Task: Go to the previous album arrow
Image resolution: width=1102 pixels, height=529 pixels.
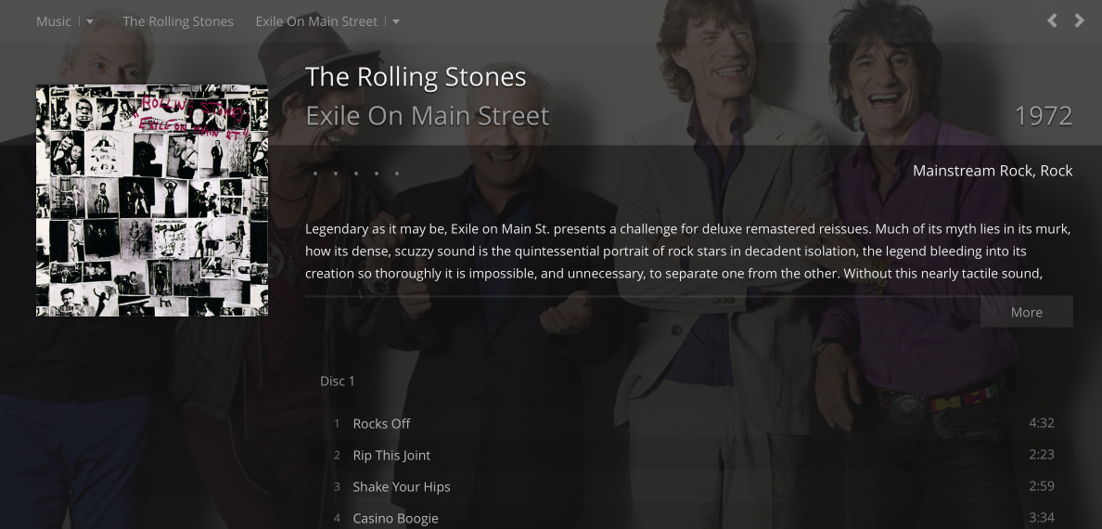Action: pos(1052,20)
